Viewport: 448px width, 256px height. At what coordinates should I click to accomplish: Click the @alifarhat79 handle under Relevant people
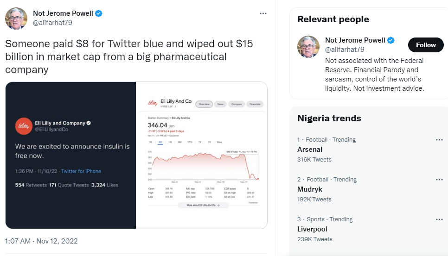click(x=345, y=50)
